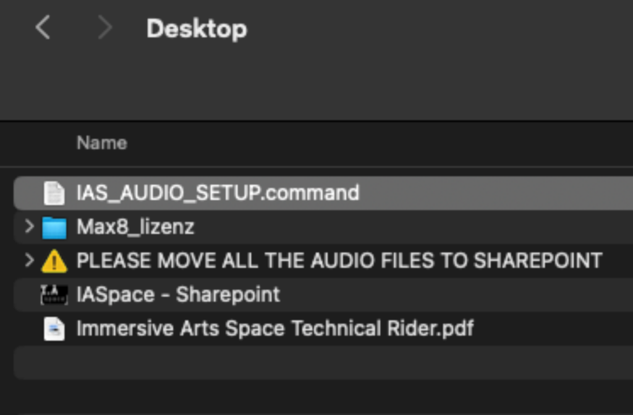This screenshot has height=415, width=633.
Task: Select the IAS_AUDIO_SETUP.command file name
Action: (218, 193)
